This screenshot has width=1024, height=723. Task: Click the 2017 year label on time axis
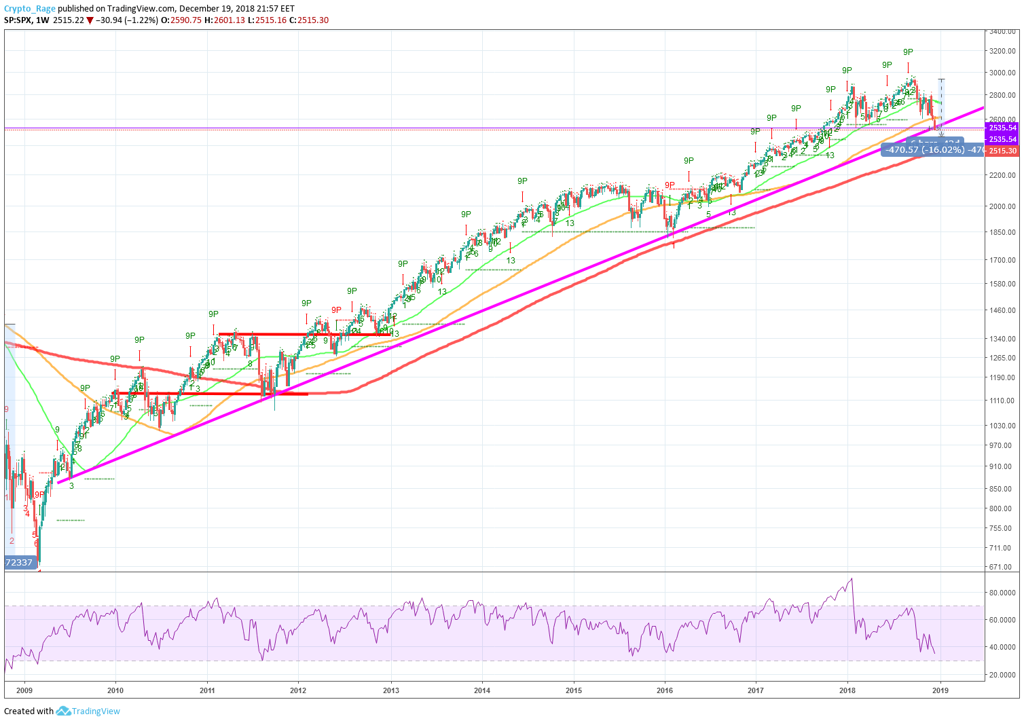756,690
